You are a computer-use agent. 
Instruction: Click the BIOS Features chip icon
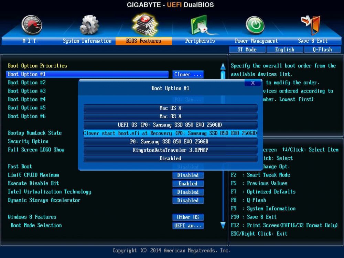(x=145, y=24)
